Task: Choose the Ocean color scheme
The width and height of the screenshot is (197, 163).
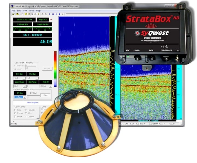Action: point(15,113)
